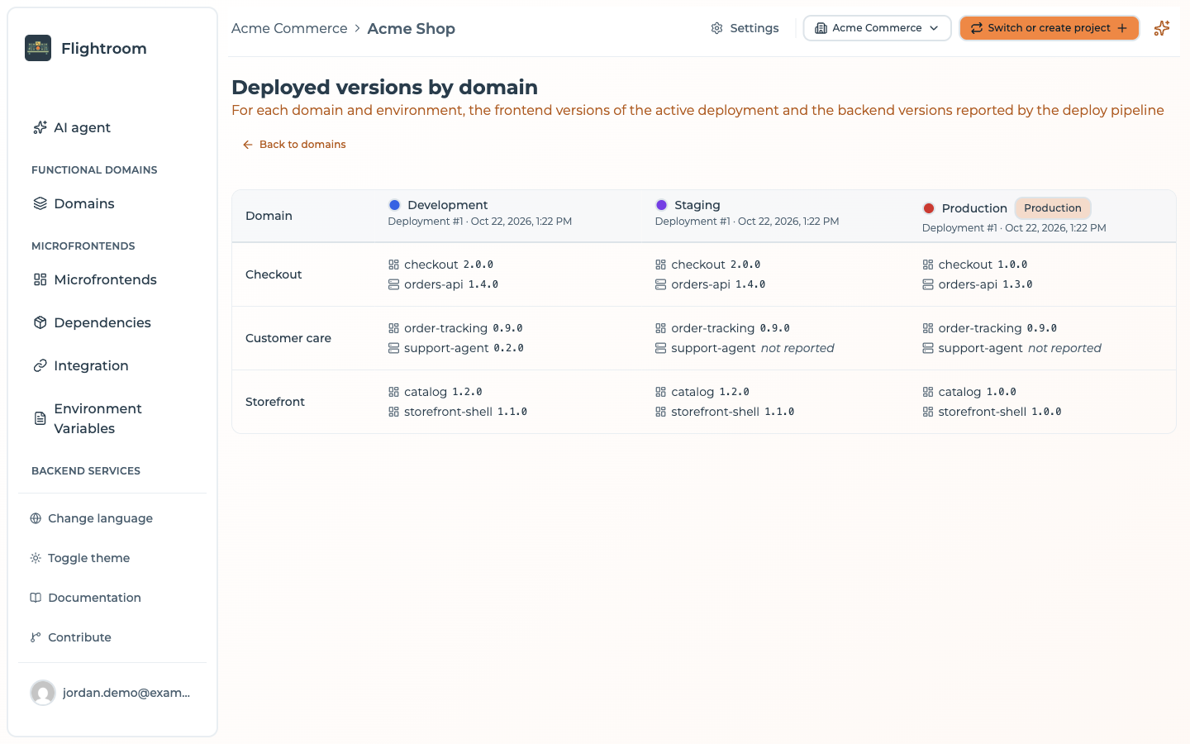Click the purple Staging environment dot
The height and width of the screenshot is (744, 1190).
point(661,205)
